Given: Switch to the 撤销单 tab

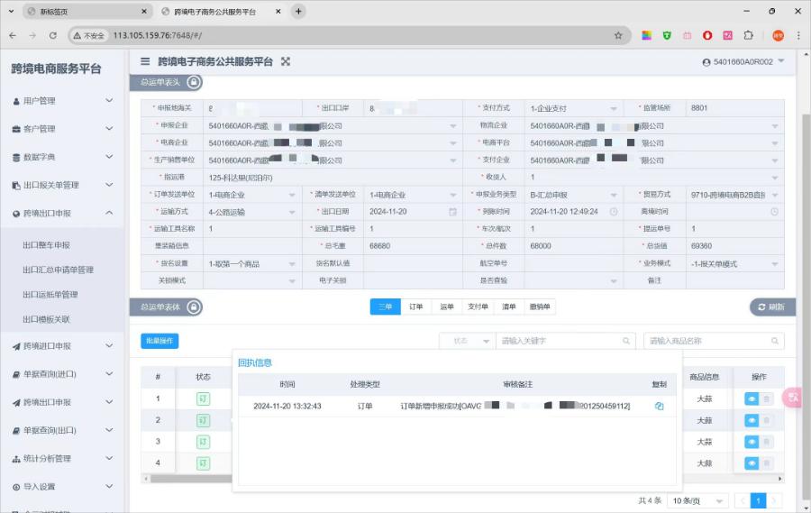Looking at the screenshot, I should pyautogui.click(x=540, y=307).
